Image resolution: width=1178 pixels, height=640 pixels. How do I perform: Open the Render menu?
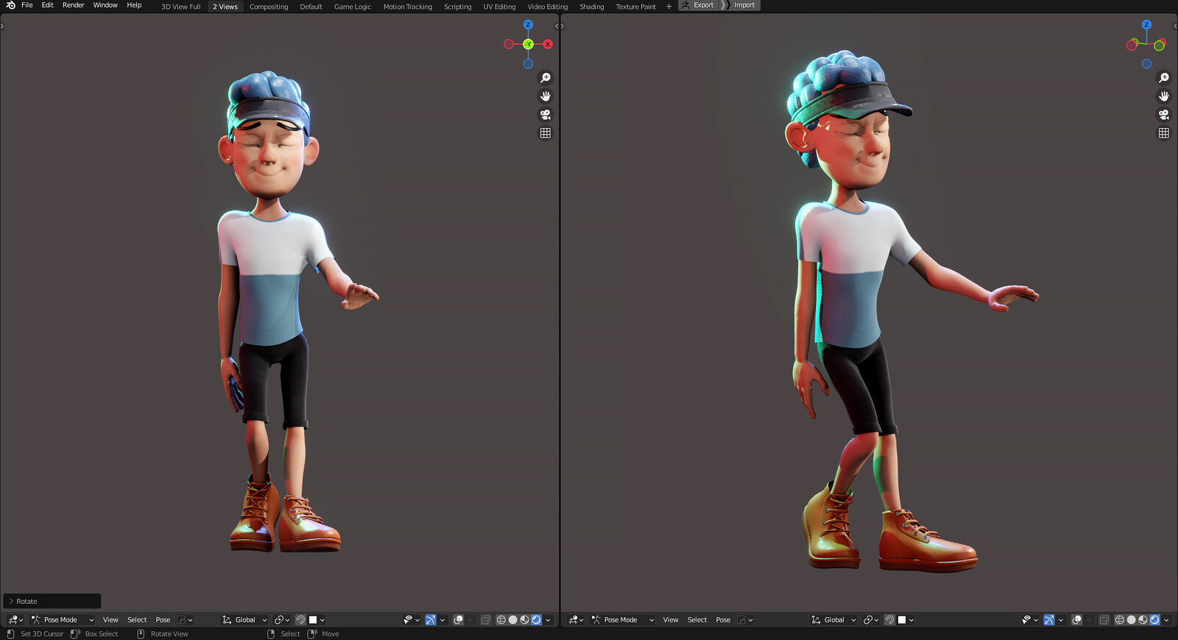[x=74, y=5]
